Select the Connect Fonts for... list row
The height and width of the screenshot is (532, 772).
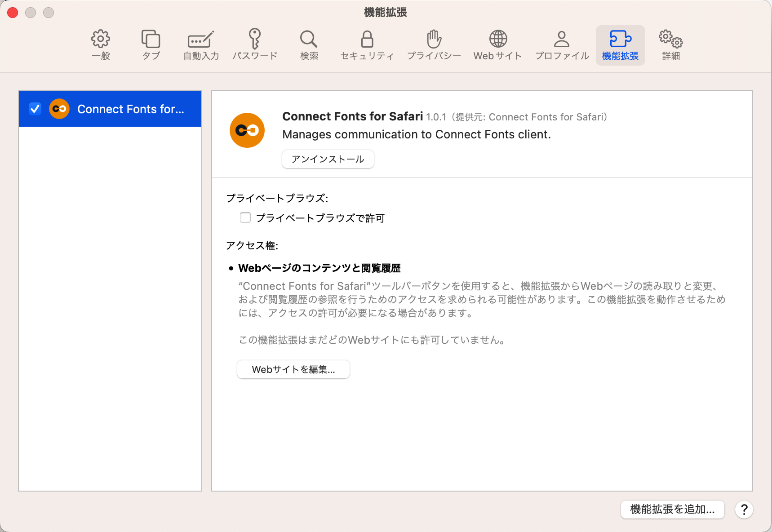(x=110, y=109)
